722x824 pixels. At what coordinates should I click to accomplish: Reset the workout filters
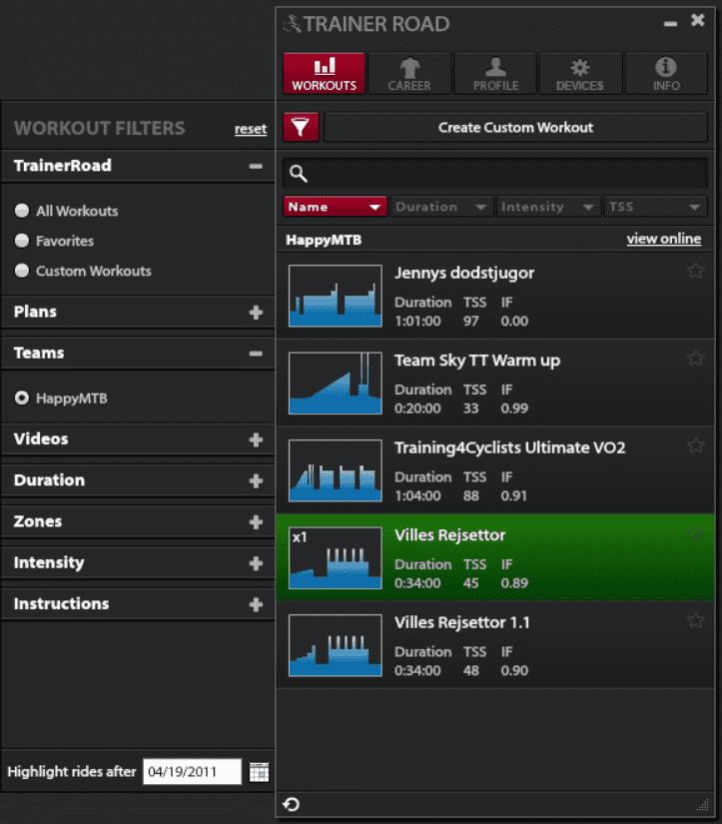[251, 129]
